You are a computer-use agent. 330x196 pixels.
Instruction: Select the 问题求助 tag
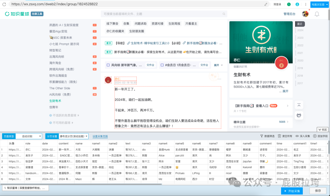[x=141, y=24]
